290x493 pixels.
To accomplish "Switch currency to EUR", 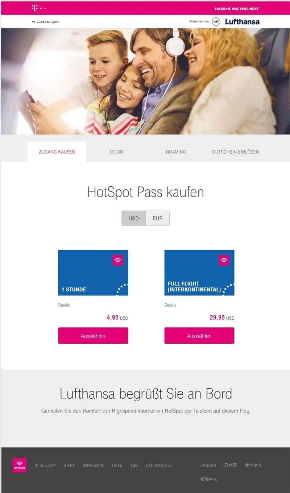I will (158, 218).
